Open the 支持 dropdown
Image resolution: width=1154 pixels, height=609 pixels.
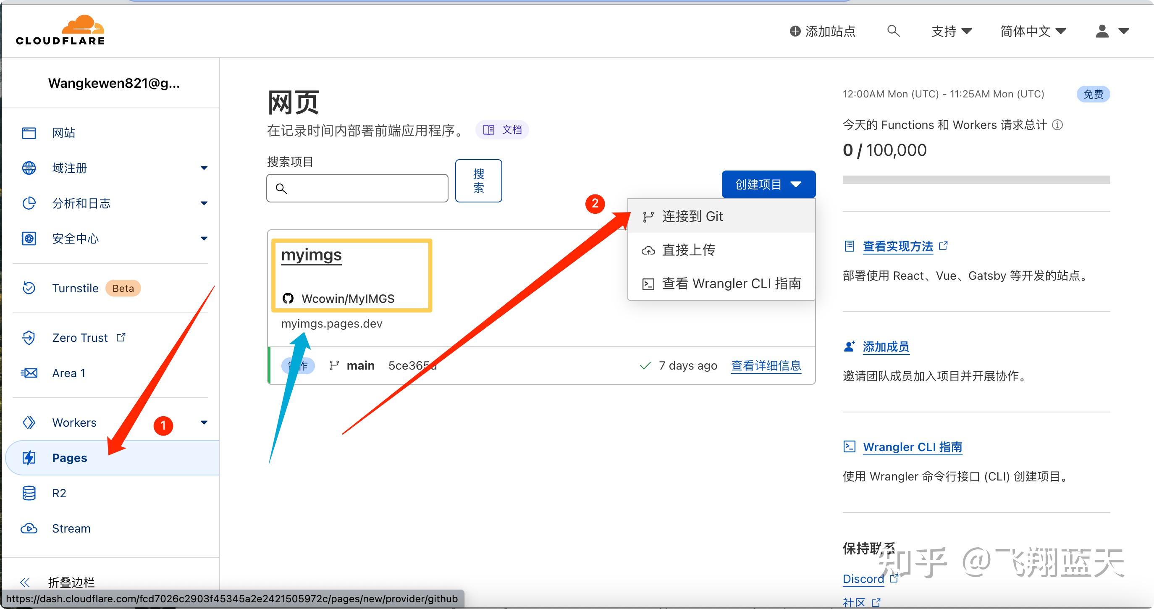click(952, 31)
